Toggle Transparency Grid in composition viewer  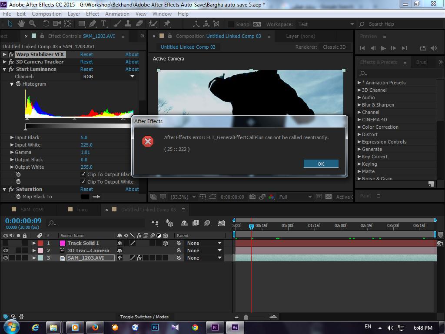click(x=329, y=197)
